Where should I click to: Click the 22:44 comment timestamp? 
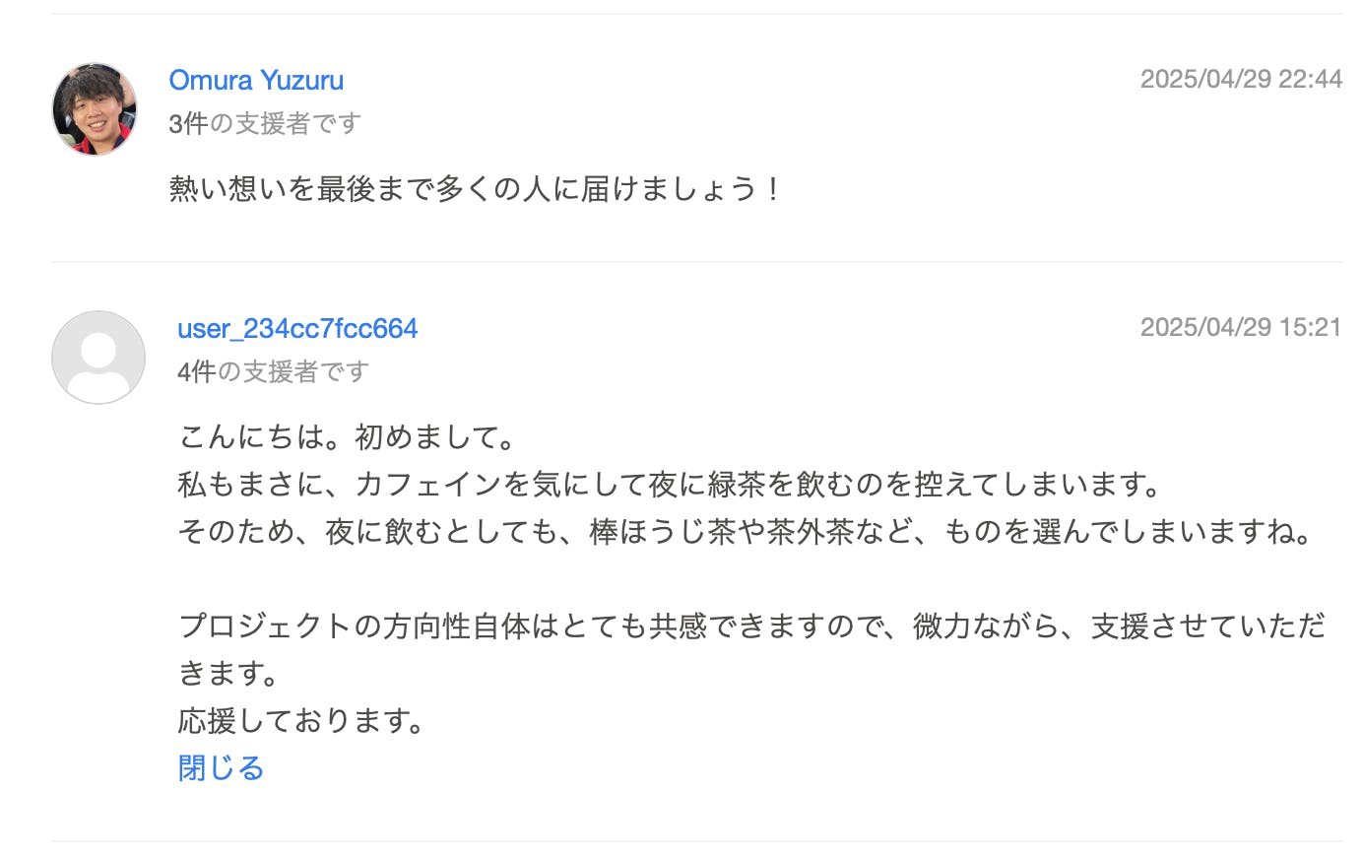coord(1241,79)
